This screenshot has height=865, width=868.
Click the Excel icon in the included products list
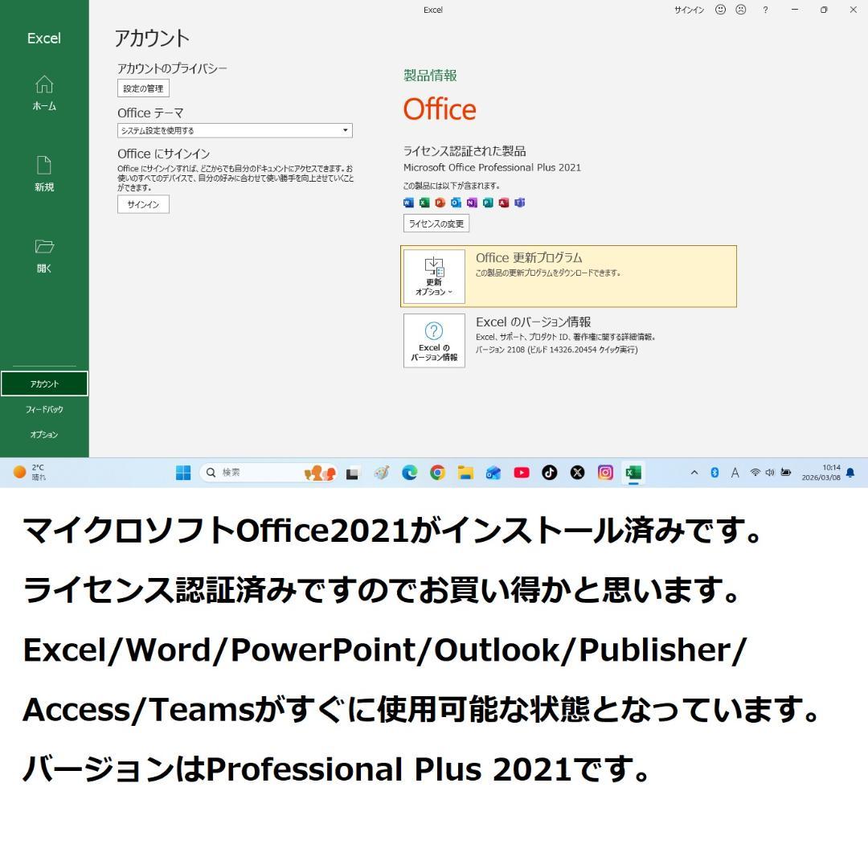tap(424, 203)
